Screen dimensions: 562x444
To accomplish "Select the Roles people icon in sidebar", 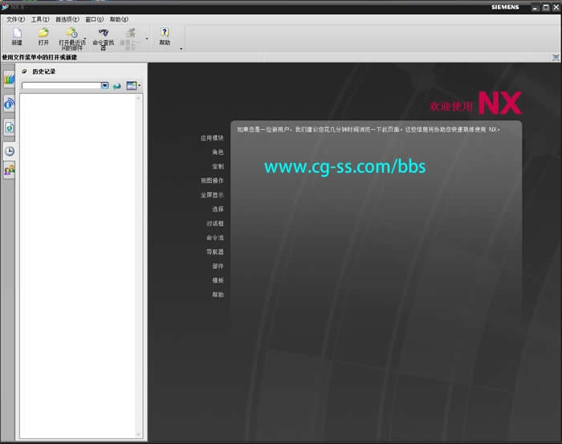I will tap(9, 170).
